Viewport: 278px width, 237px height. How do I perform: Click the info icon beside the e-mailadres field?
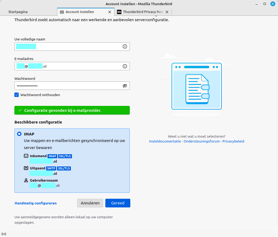125,66
